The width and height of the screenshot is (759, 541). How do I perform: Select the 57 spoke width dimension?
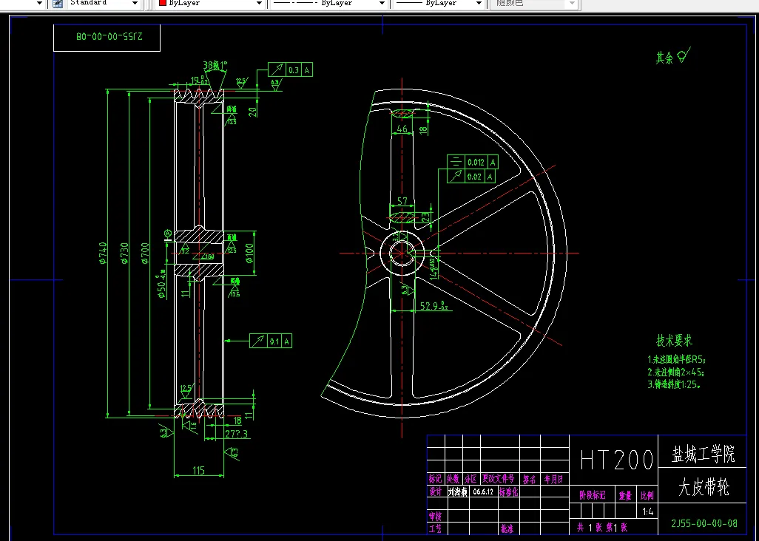click(402, 200)
